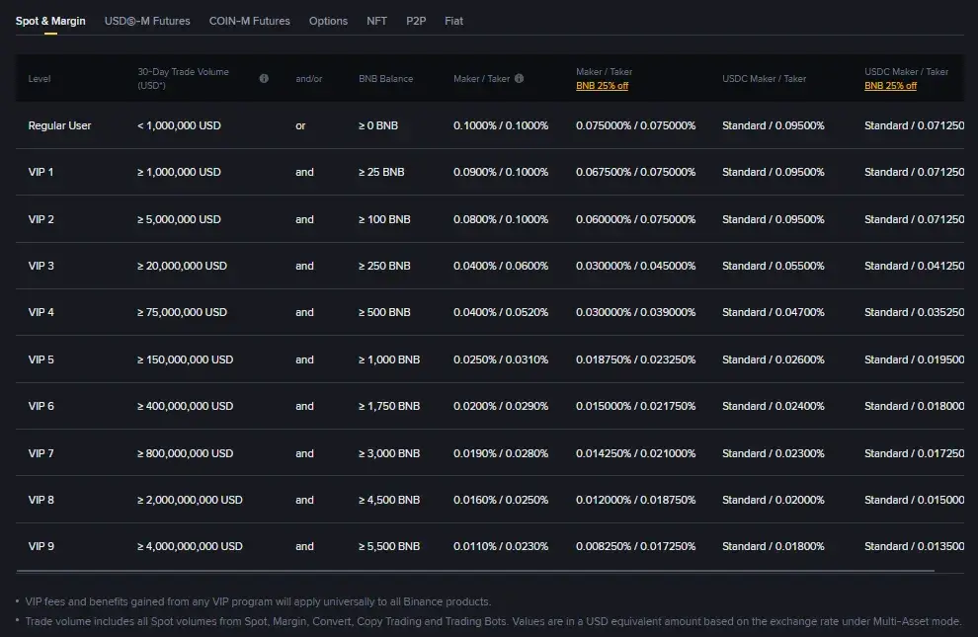Click the '0.0110% / 0.0230%' fee cell
978x637 pixels.
click(x=501, y=546)
